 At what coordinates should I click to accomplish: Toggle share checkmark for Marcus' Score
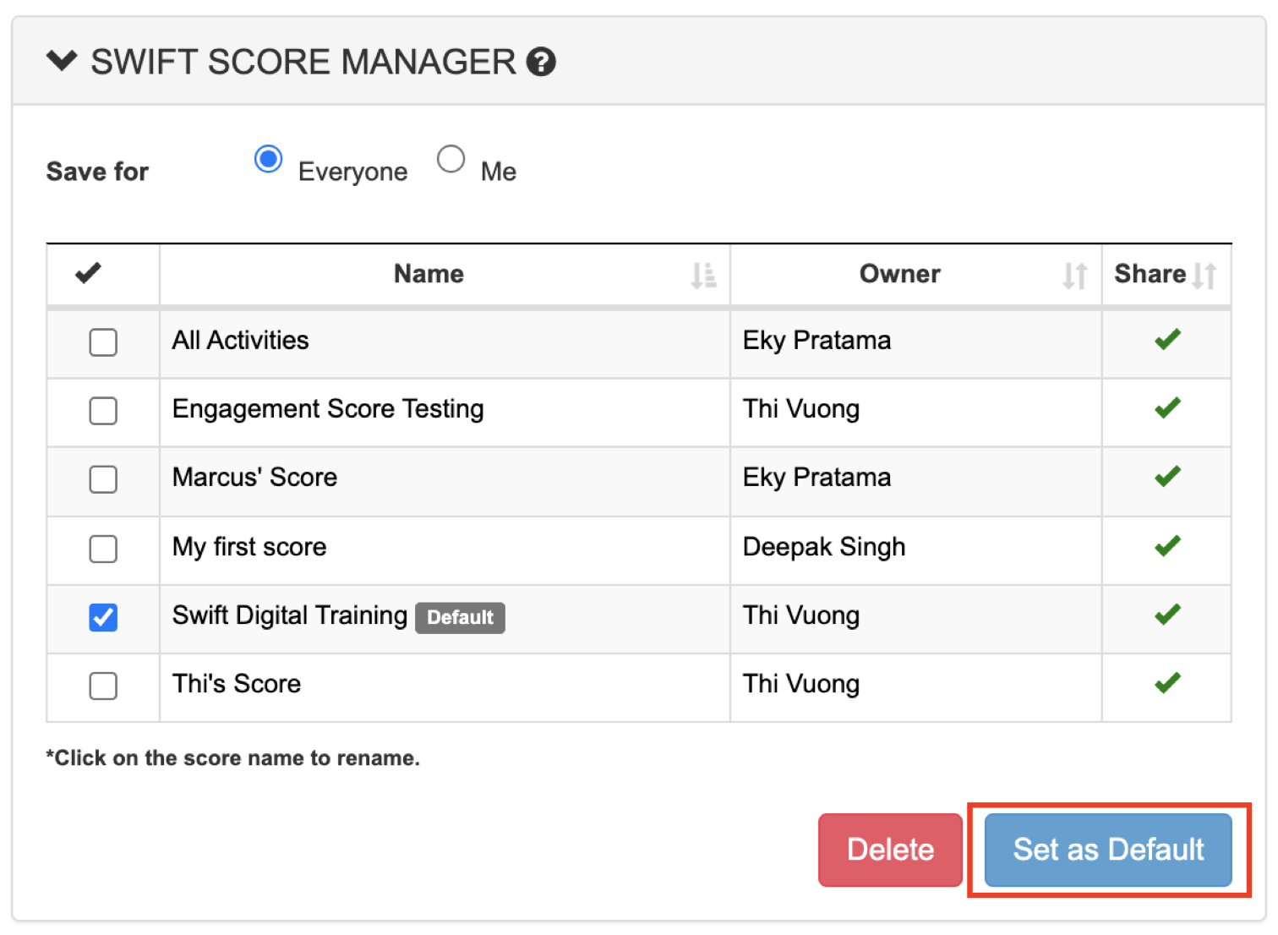[x=1167, y=477]
